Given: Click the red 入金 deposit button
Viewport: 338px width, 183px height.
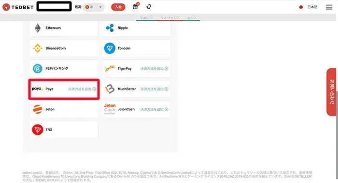Looking at the screenshot, I should [x=118, y=7].
